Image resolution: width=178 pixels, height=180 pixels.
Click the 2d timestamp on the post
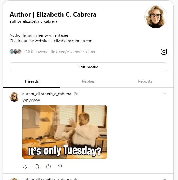[76, 94]
